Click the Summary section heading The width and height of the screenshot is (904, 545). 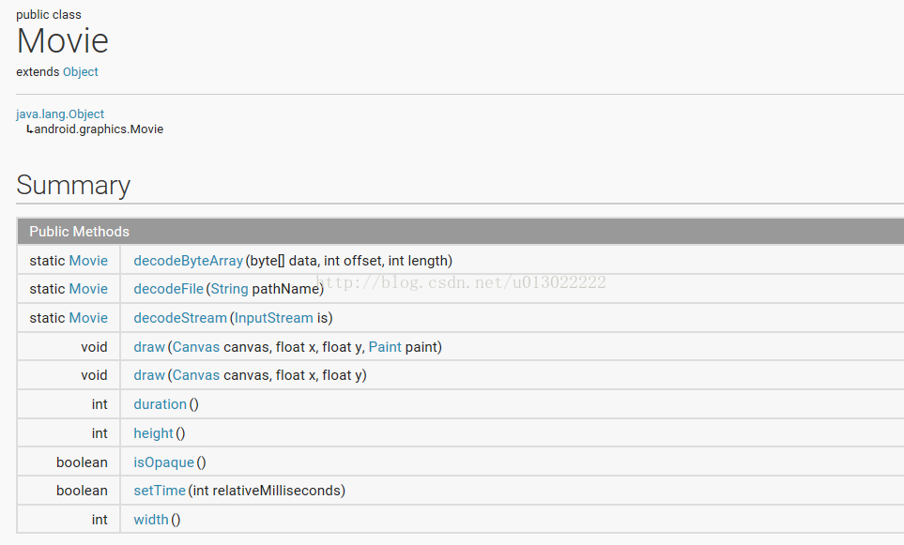click(x=73, y=185)
